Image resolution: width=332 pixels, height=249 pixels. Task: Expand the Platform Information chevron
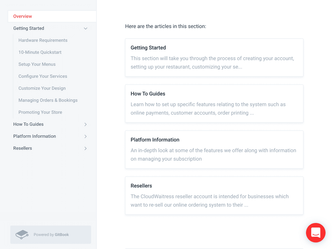(x=86, y=136)
